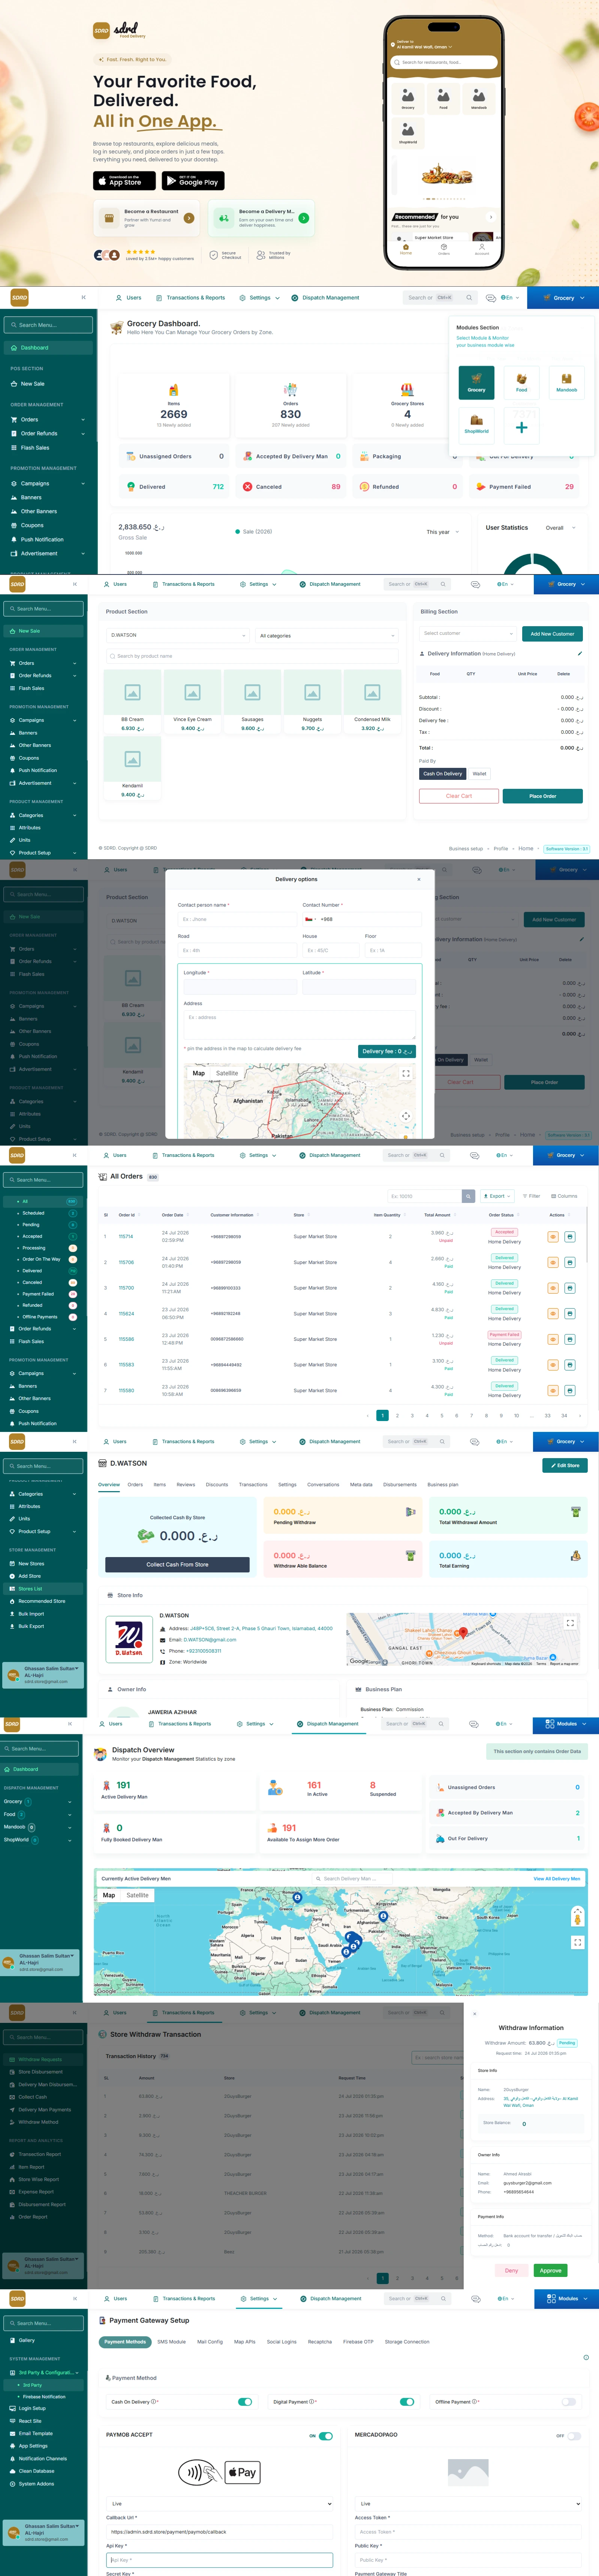This screenshot has width=599, height=2576.
Task: Select the BB Cream product thumbnail
Action: tap(132, 692)
